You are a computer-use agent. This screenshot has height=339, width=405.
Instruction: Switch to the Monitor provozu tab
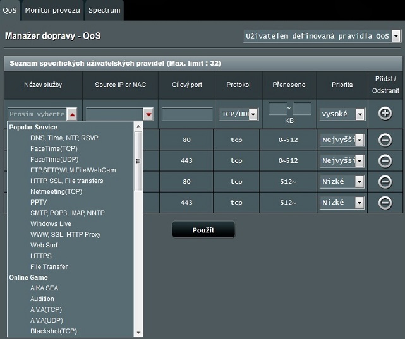(x=52, y=11)
